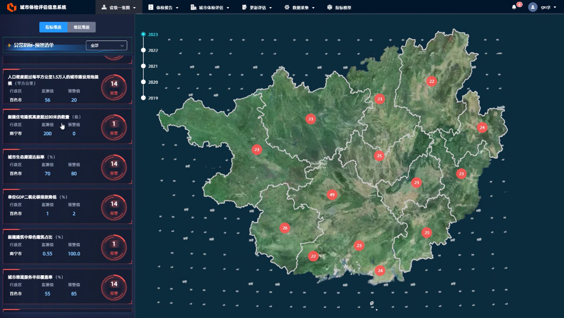Select 2019 on the year timeline
This screenshot has height=318, width=564.
tap(143, 98)
